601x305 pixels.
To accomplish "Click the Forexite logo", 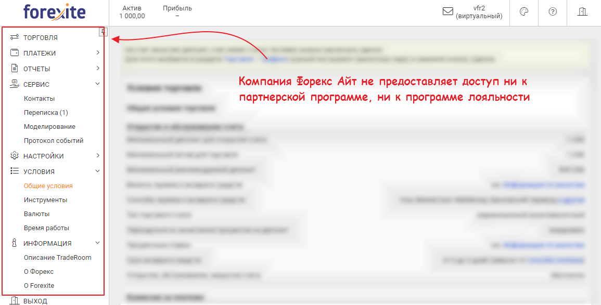I will tap(55, 12).
